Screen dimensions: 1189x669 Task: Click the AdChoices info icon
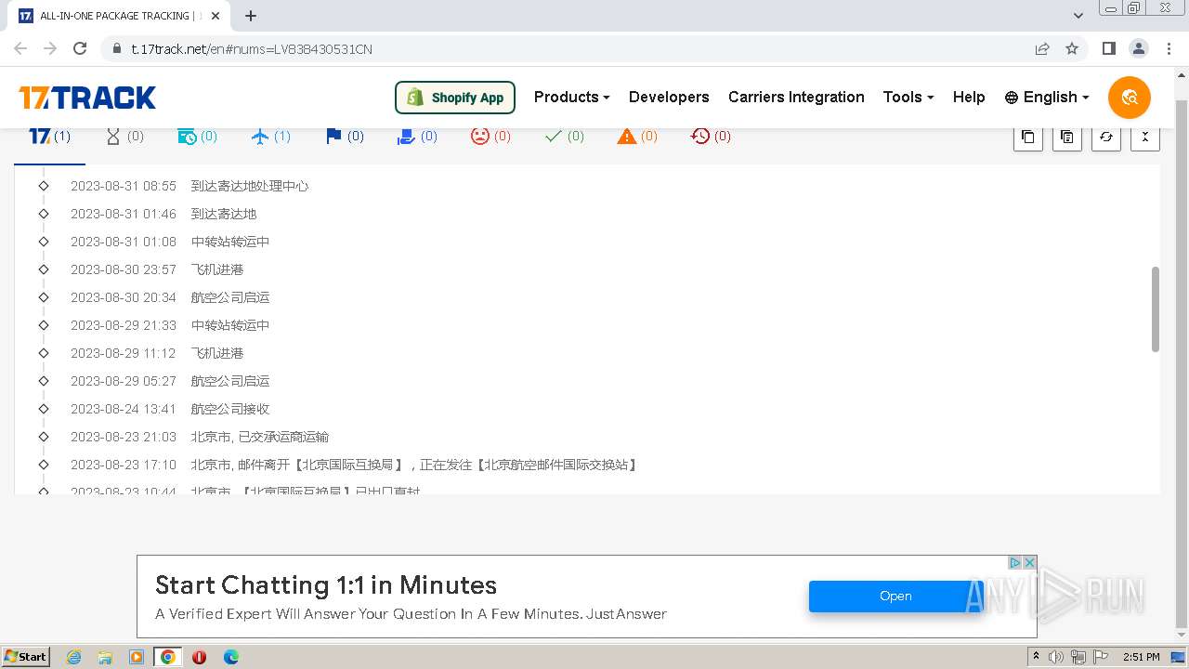pyautogui.click(x=1015, y=562)
